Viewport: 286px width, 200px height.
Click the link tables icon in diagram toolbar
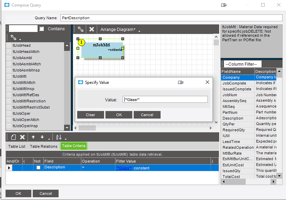pyautogui.click(x=80, y=29)
